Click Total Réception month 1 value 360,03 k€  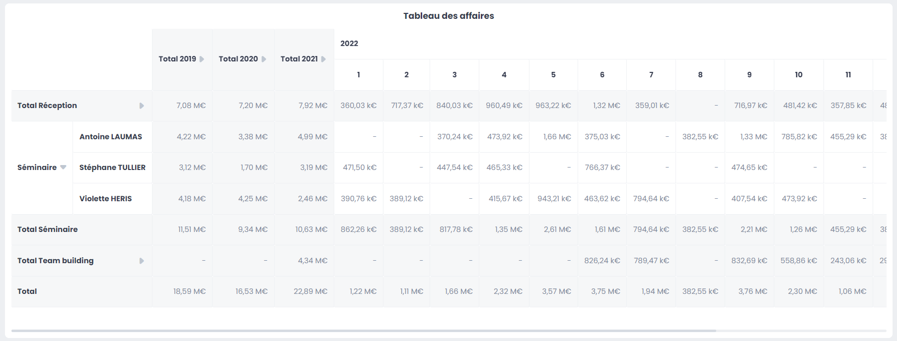[358, 106]
